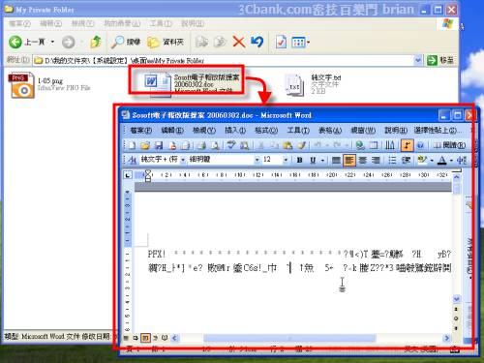Viewport: 484px width, 363px height.
Task: Click the red Delete X icon in Explorer
Action: (239, 42)
